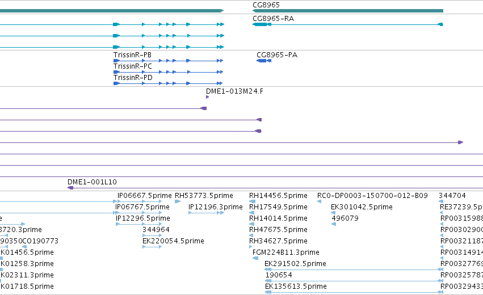Select the CG8965-RA transcript label
The height and width of the screenshot is (295, 483).
tap(273, 19)
